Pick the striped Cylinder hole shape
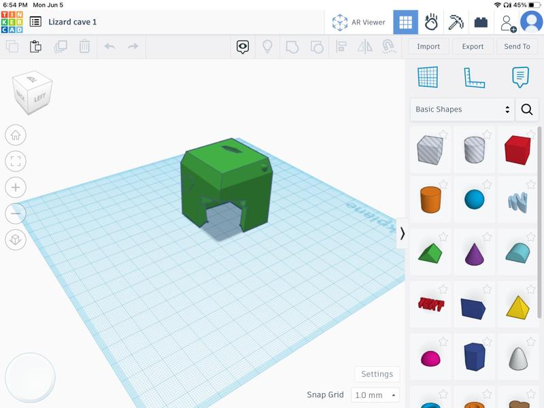544x408 pixels. click(474, 150)
